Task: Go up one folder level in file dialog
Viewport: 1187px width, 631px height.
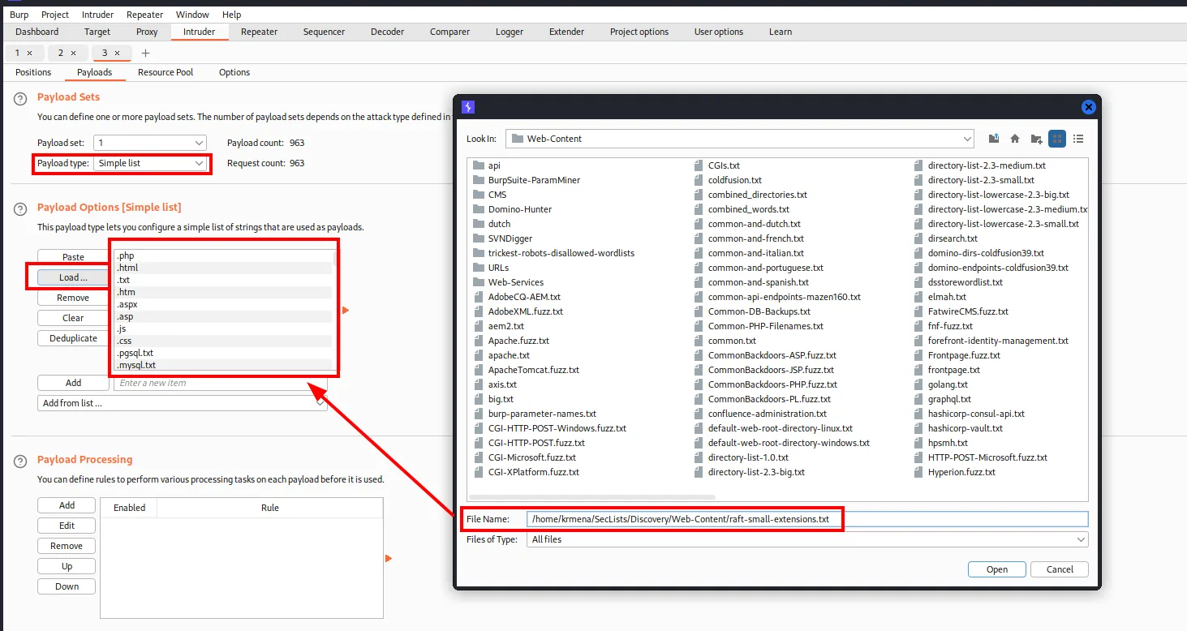Action: click(x=995, y=139)
